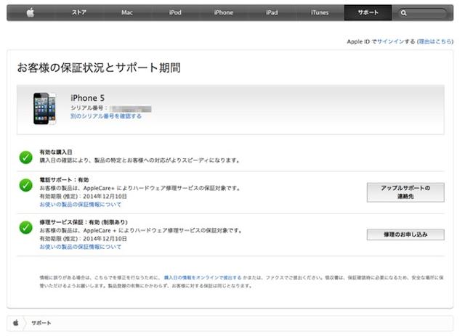
Task: Click the iPhone 5 product image
Action: (45, 109)
